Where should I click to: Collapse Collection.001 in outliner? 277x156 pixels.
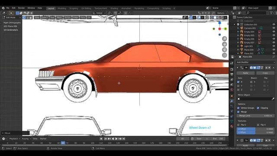coord(235,25)
